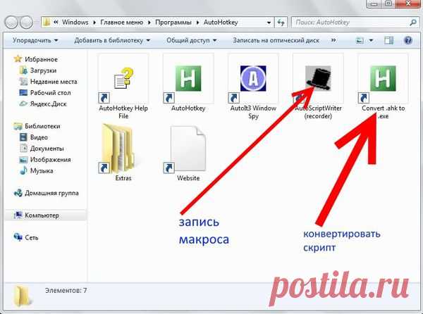The width and height of the screenshot is (423, 314).
Task: Click Главное меню breadcrumb segment
Action: pyautogui.click(x=122, y=22)
